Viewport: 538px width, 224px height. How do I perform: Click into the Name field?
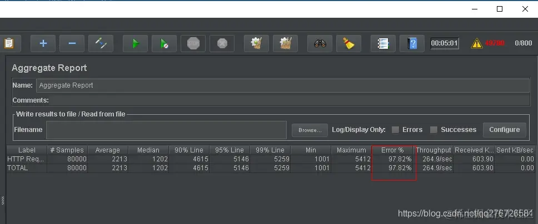tap(283, 85)
